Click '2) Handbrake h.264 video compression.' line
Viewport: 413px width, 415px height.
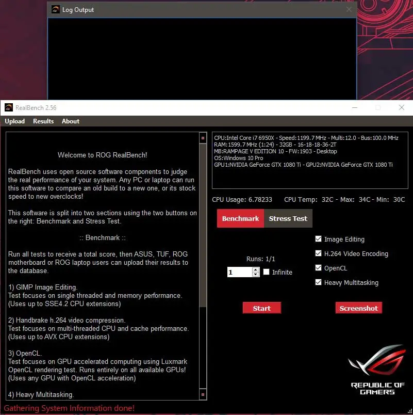pyautogui.click(x=67, y=320)
